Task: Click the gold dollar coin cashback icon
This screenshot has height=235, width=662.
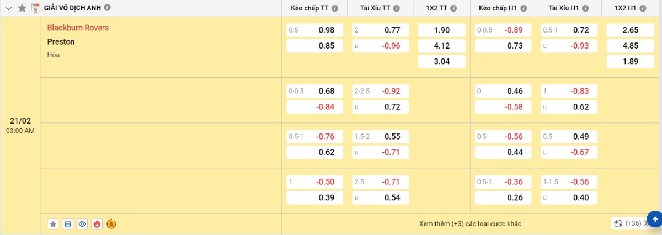Action: 111,224
